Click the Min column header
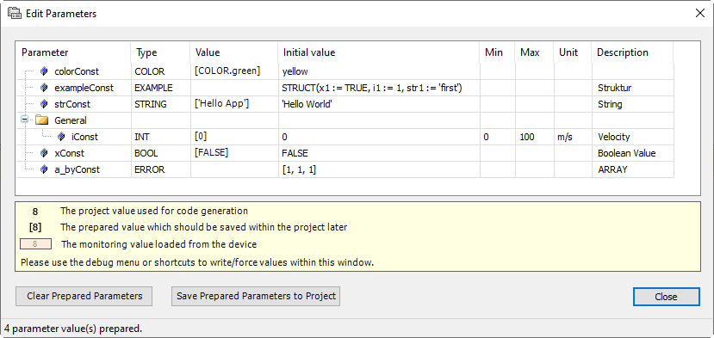The width and height of the screenshot is (714, 338). pyautogui.click(x=497, y=52)
